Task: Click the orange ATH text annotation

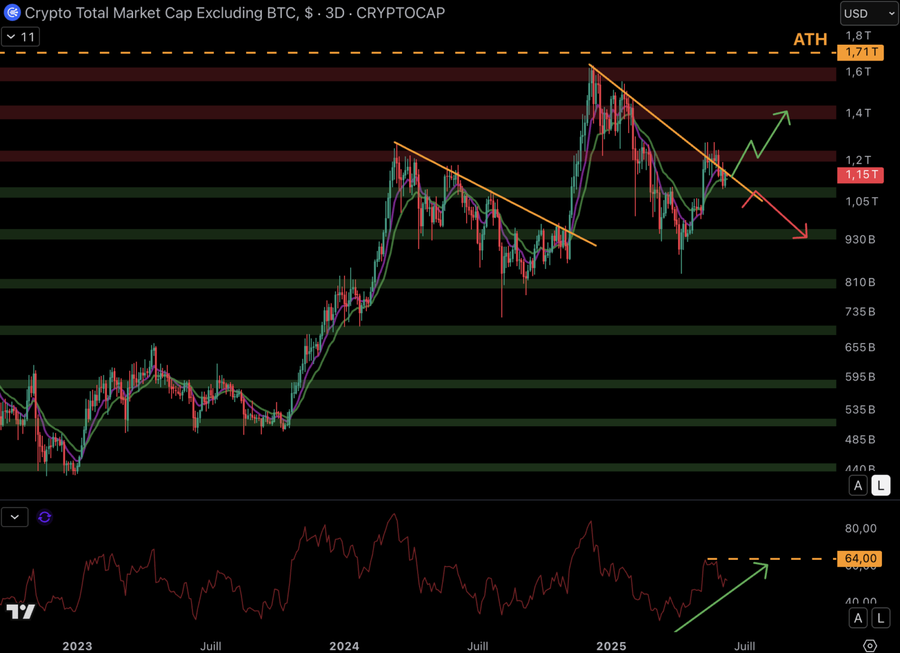Action: (810, 40)
